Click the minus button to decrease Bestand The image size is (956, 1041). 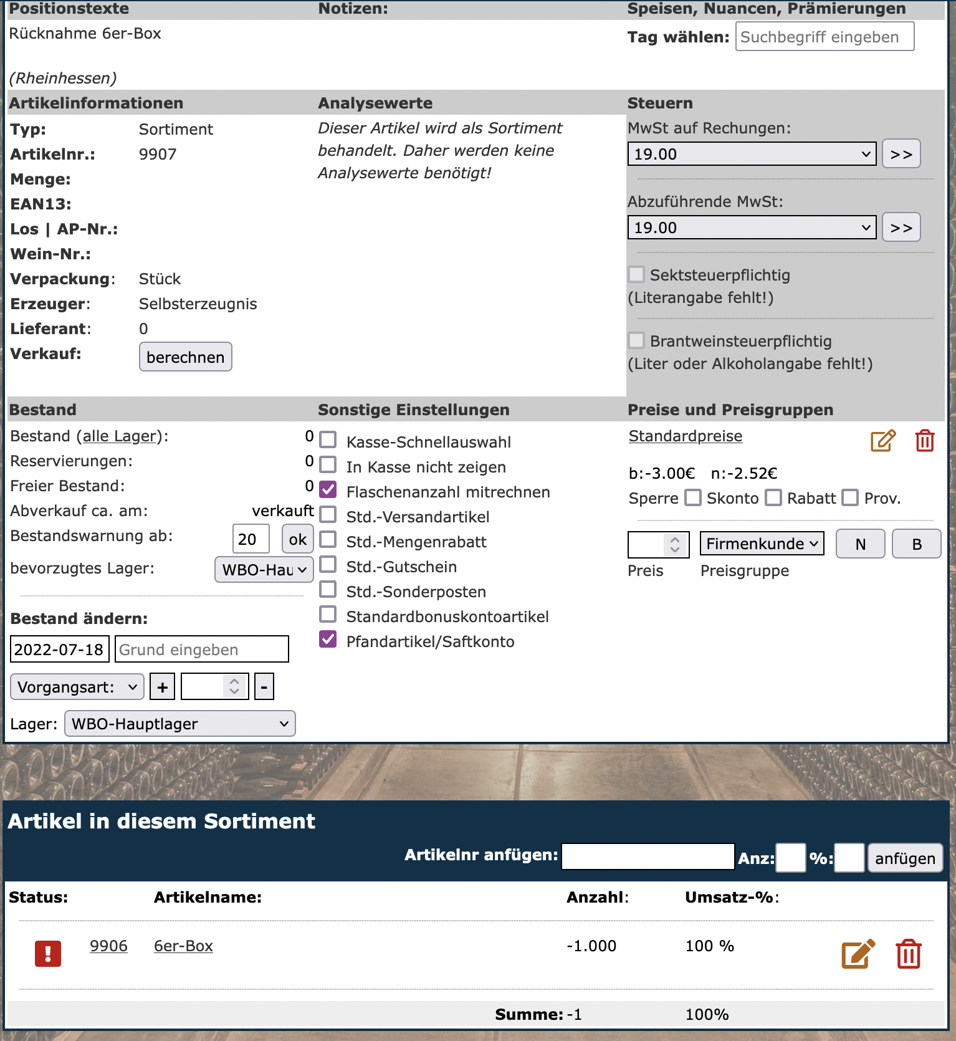pos(264,687)
